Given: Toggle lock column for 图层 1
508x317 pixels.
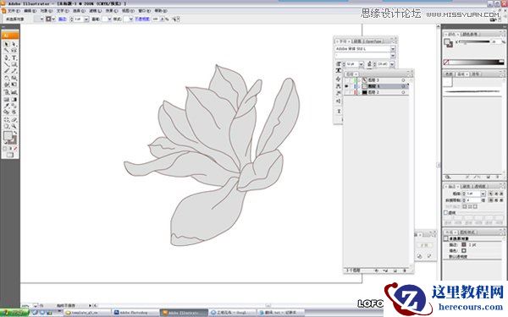Looking at the screenshot, I should pos(351,86).
